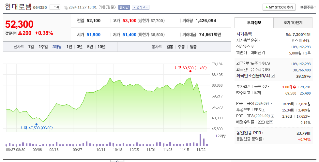
Task: Show the 주봉 candlestick chart
Action: point(181,47)
